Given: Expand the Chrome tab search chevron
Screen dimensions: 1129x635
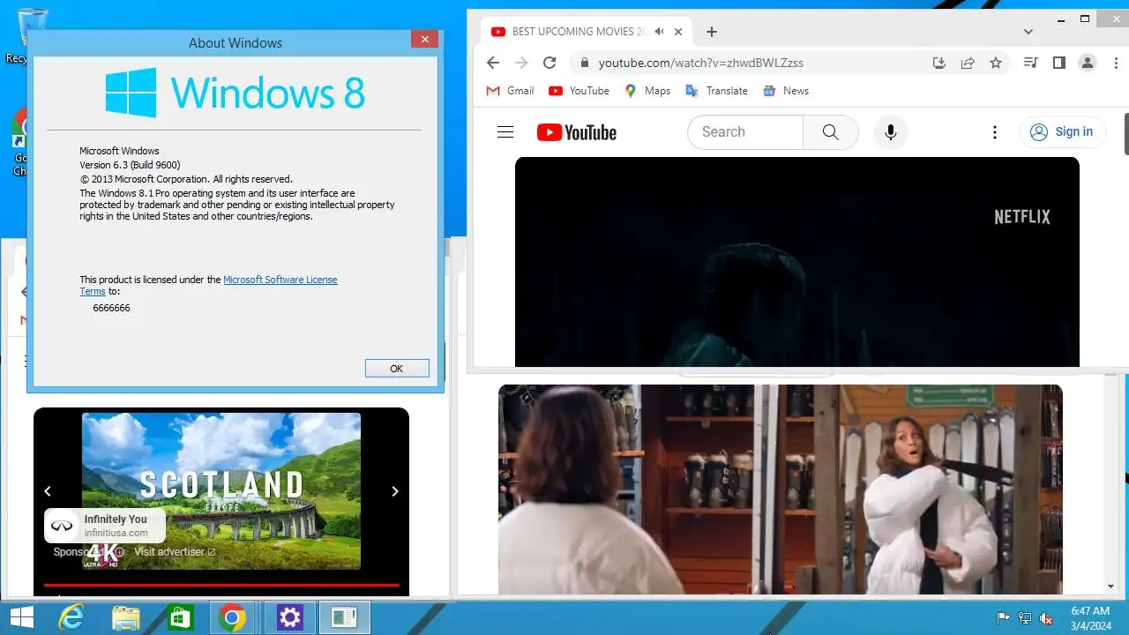Looking at the screenshot, I should tap(1028, 32).
